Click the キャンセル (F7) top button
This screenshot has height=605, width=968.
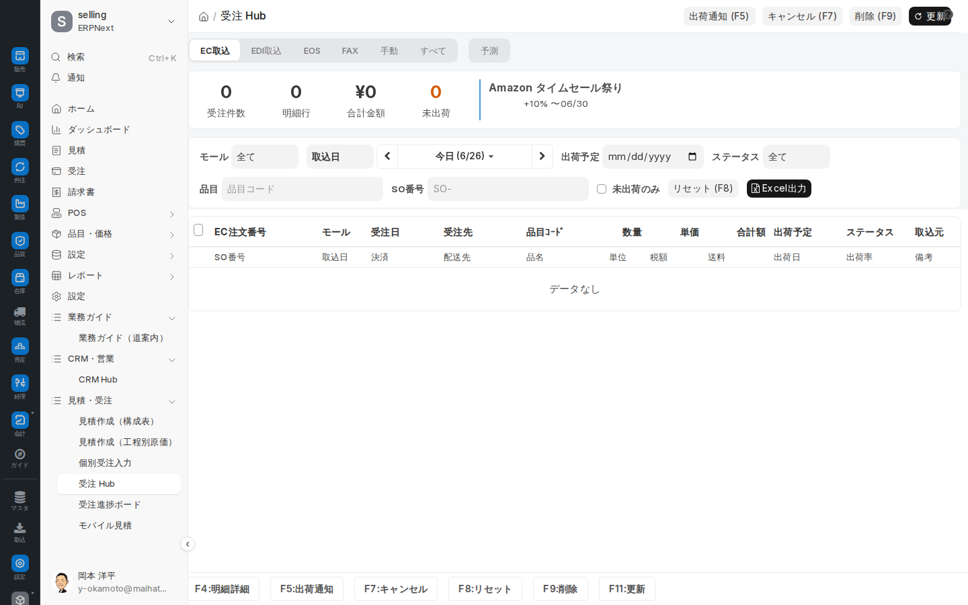pyautogui.click(x=803, y=16)
